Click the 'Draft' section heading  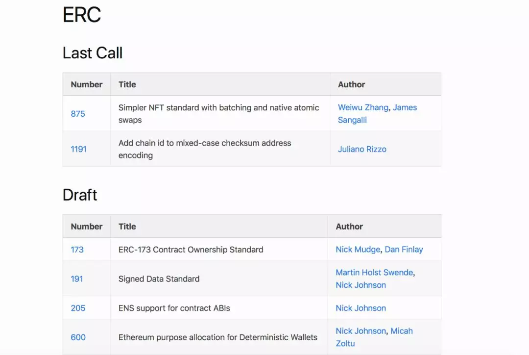[80, 195]
